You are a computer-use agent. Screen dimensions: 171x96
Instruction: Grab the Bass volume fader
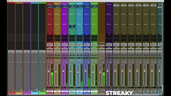pyautogui.click(x=56, y=71)
